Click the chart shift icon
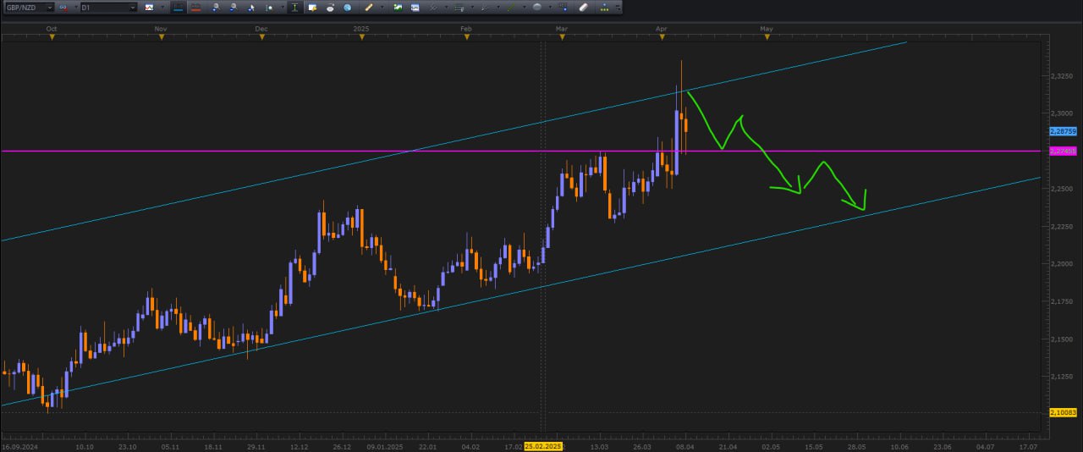This screenshot has width=1083, height=452. tap(269, 8)
